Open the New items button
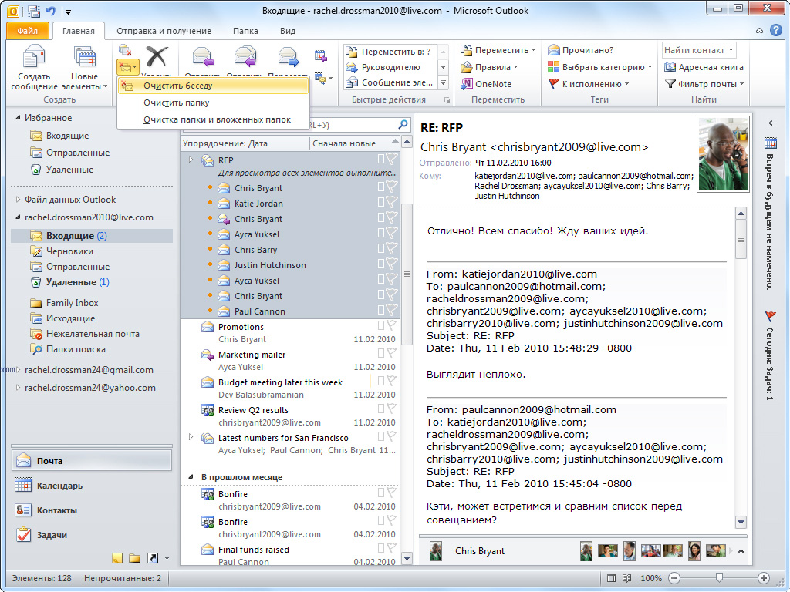 [x=84, y=68]
